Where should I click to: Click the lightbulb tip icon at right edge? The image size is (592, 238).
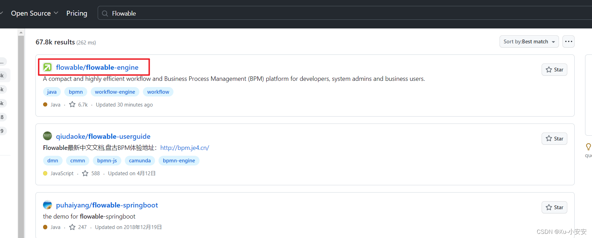click(588, 146)
